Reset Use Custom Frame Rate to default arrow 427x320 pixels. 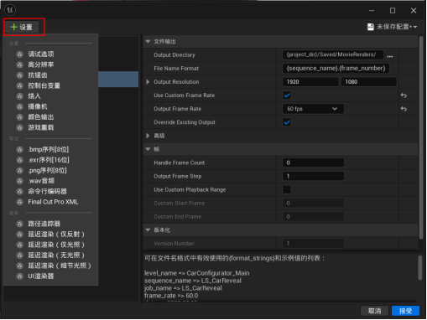click(x=404, y=95)
